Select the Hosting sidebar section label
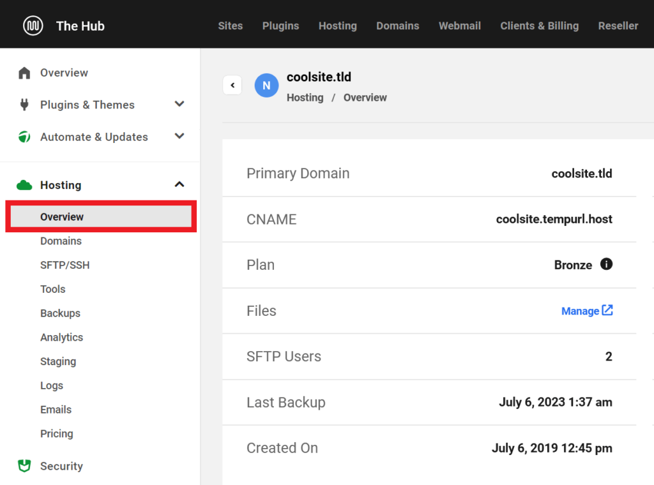Image resolution: width=654 pixels, height=485 pixels. 61,185
